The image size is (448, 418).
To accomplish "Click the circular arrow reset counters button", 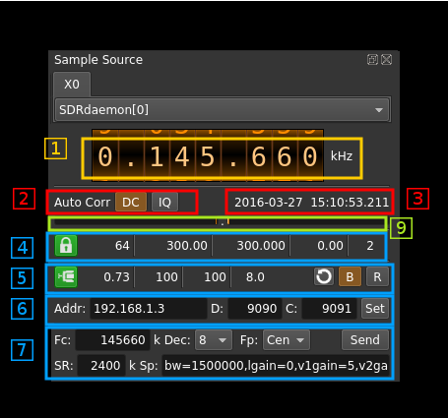I will click(x=324, y=276).
